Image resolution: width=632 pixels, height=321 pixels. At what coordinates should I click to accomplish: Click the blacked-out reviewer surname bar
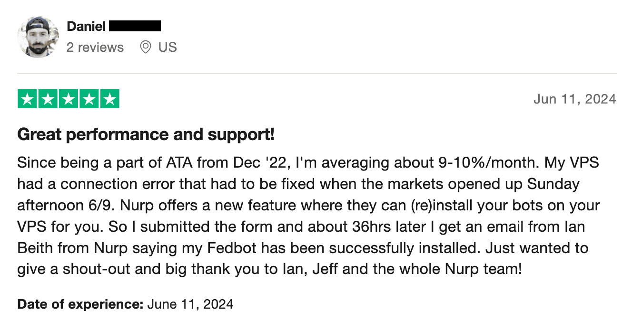click(x=135, y=26)
